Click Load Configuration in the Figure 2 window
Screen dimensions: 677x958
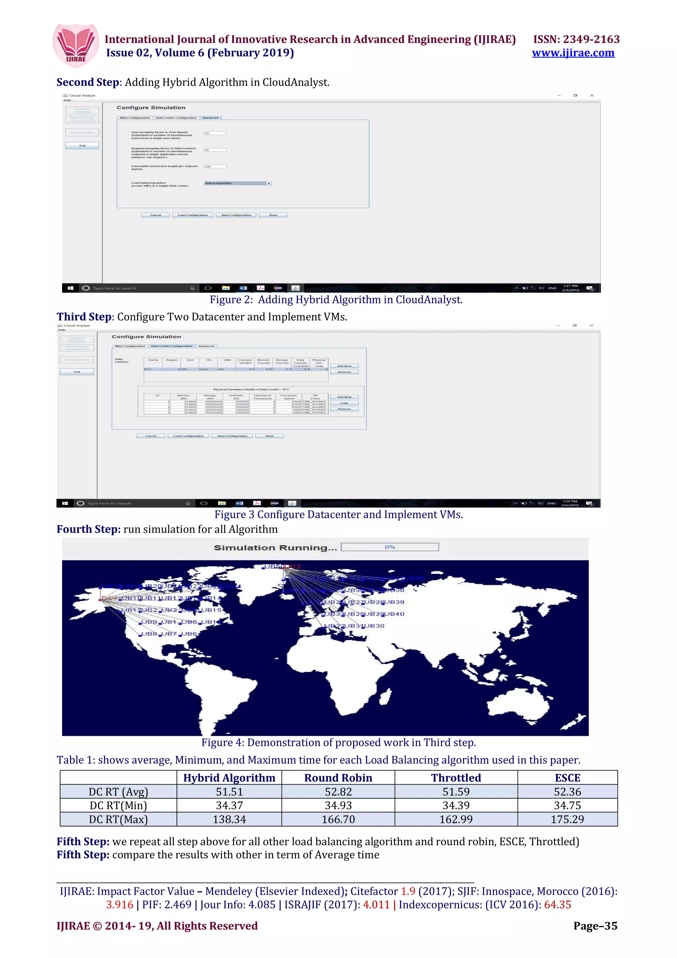tap(193, 215)
